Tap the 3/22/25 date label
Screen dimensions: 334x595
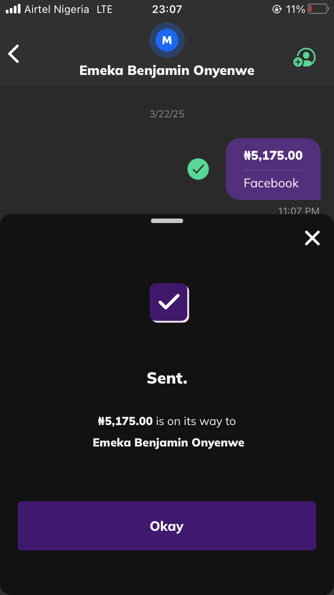click(x=167, y=114)
